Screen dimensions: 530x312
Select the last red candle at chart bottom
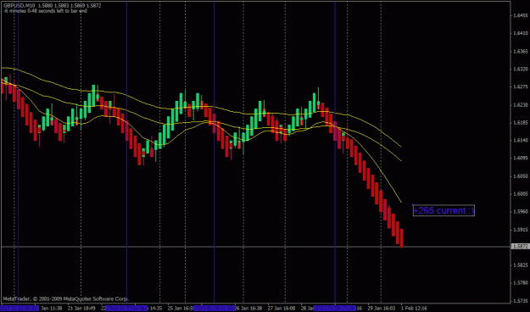(402, 238)
